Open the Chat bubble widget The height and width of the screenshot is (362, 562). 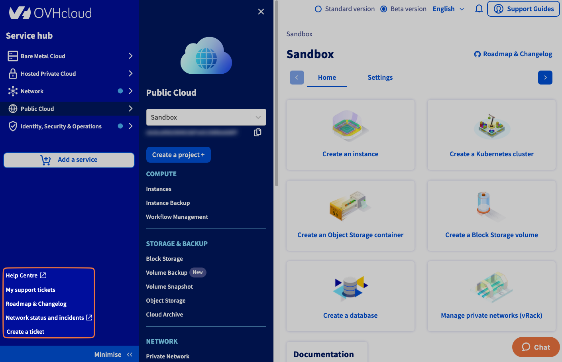pyautogui.click(x=536, y=347)
